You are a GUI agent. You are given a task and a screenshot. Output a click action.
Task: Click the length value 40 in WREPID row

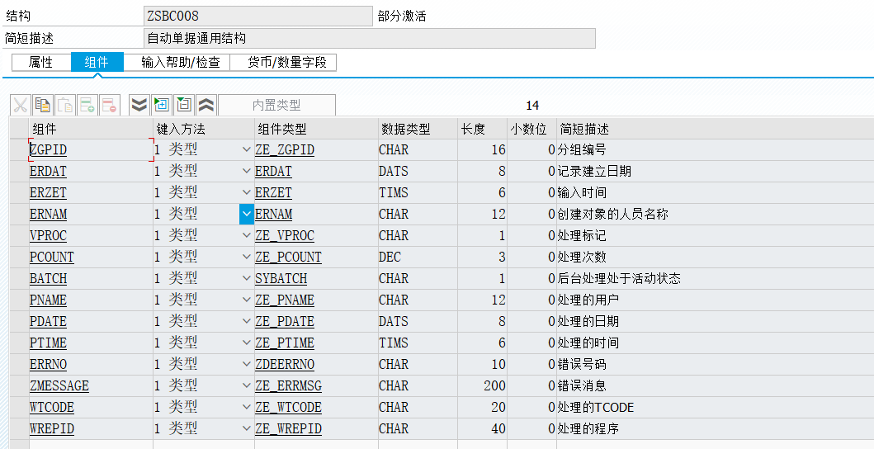[x=498, y=429]
